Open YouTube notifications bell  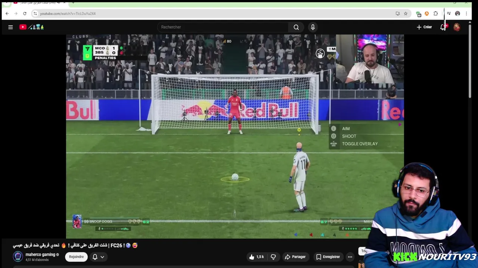click(x=443, y=27)
